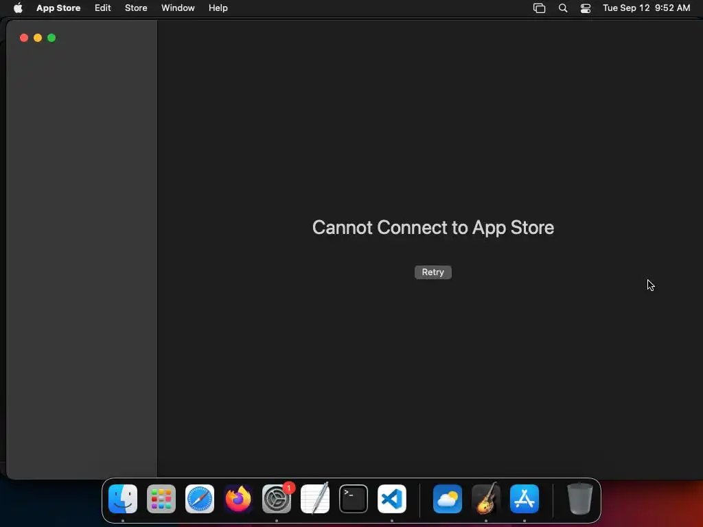Open Stage Manager windows icon in menu bar
This screenshot has width=703, height=527.
pos(539,8)
